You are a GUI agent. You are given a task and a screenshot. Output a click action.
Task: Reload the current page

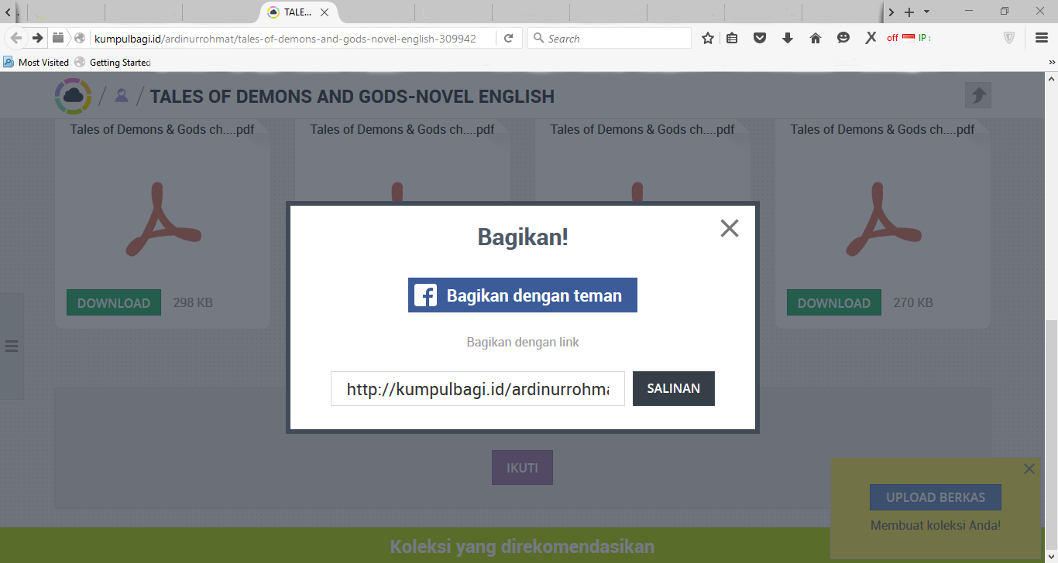point(509,38)
